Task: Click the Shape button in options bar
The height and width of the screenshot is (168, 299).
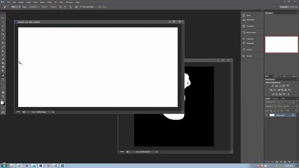Action: (x=53, y=7)
